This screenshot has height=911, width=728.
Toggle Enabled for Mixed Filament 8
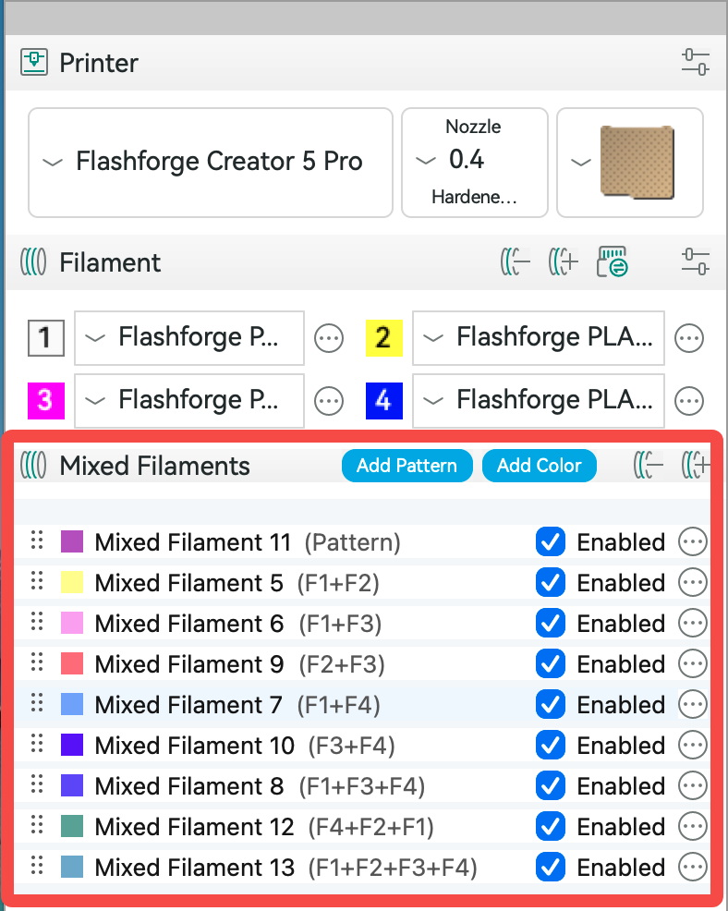(551, 786)
